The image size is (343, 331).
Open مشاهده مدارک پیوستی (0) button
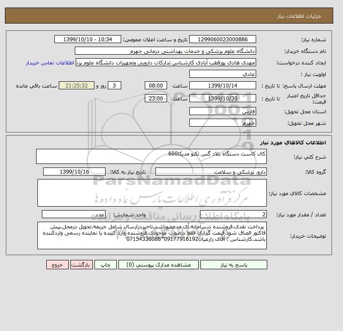tap(159, 265)
